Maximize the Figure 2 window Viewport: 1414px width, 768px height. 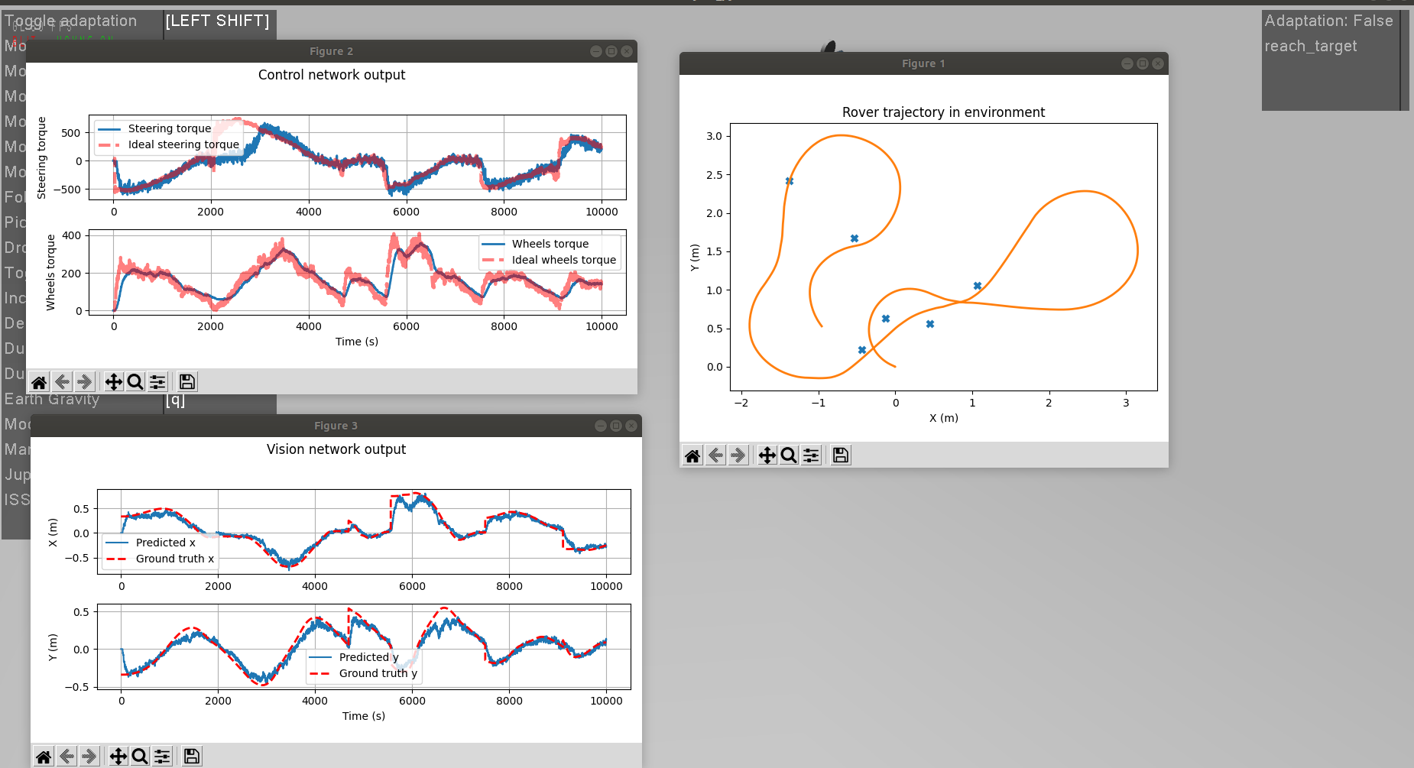pos(611,51)
